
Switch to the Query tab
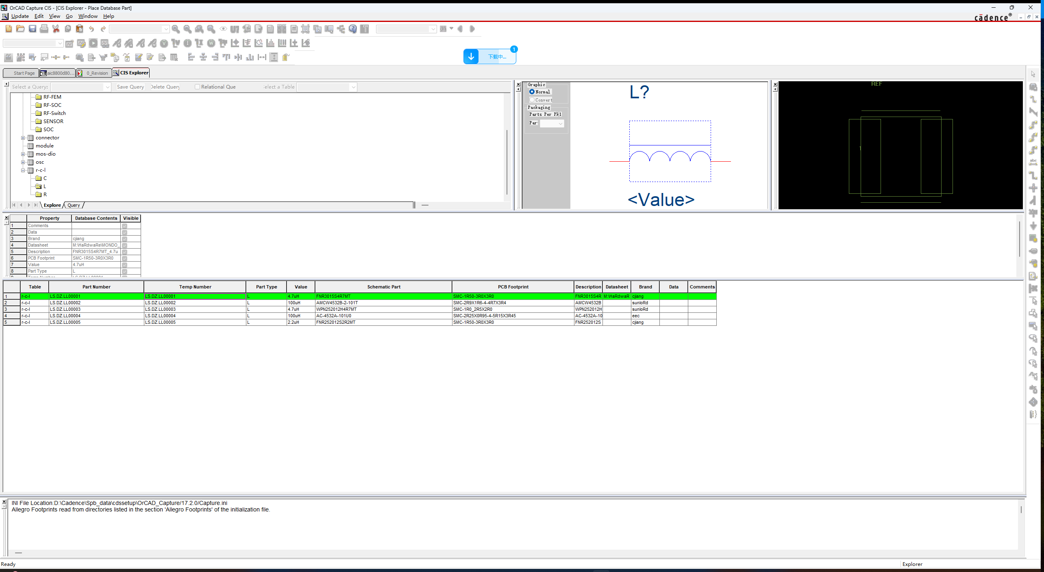pos(74,205)
